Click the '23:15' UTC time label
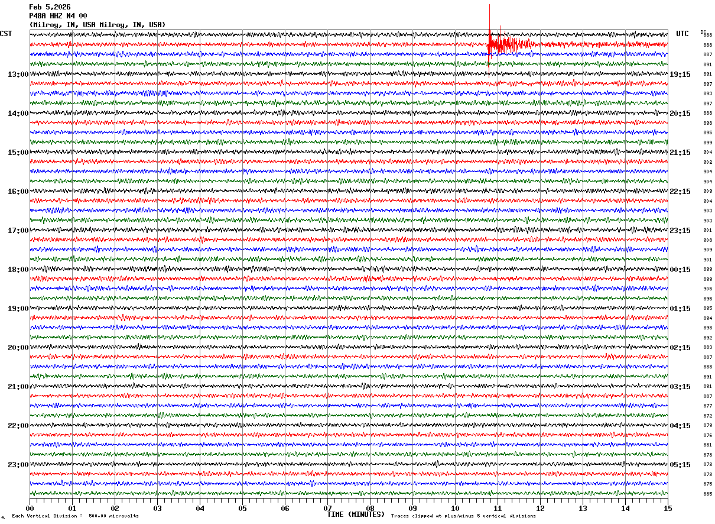Image resolution: width=715 pixels, height=524 pixels. (680, 231)
